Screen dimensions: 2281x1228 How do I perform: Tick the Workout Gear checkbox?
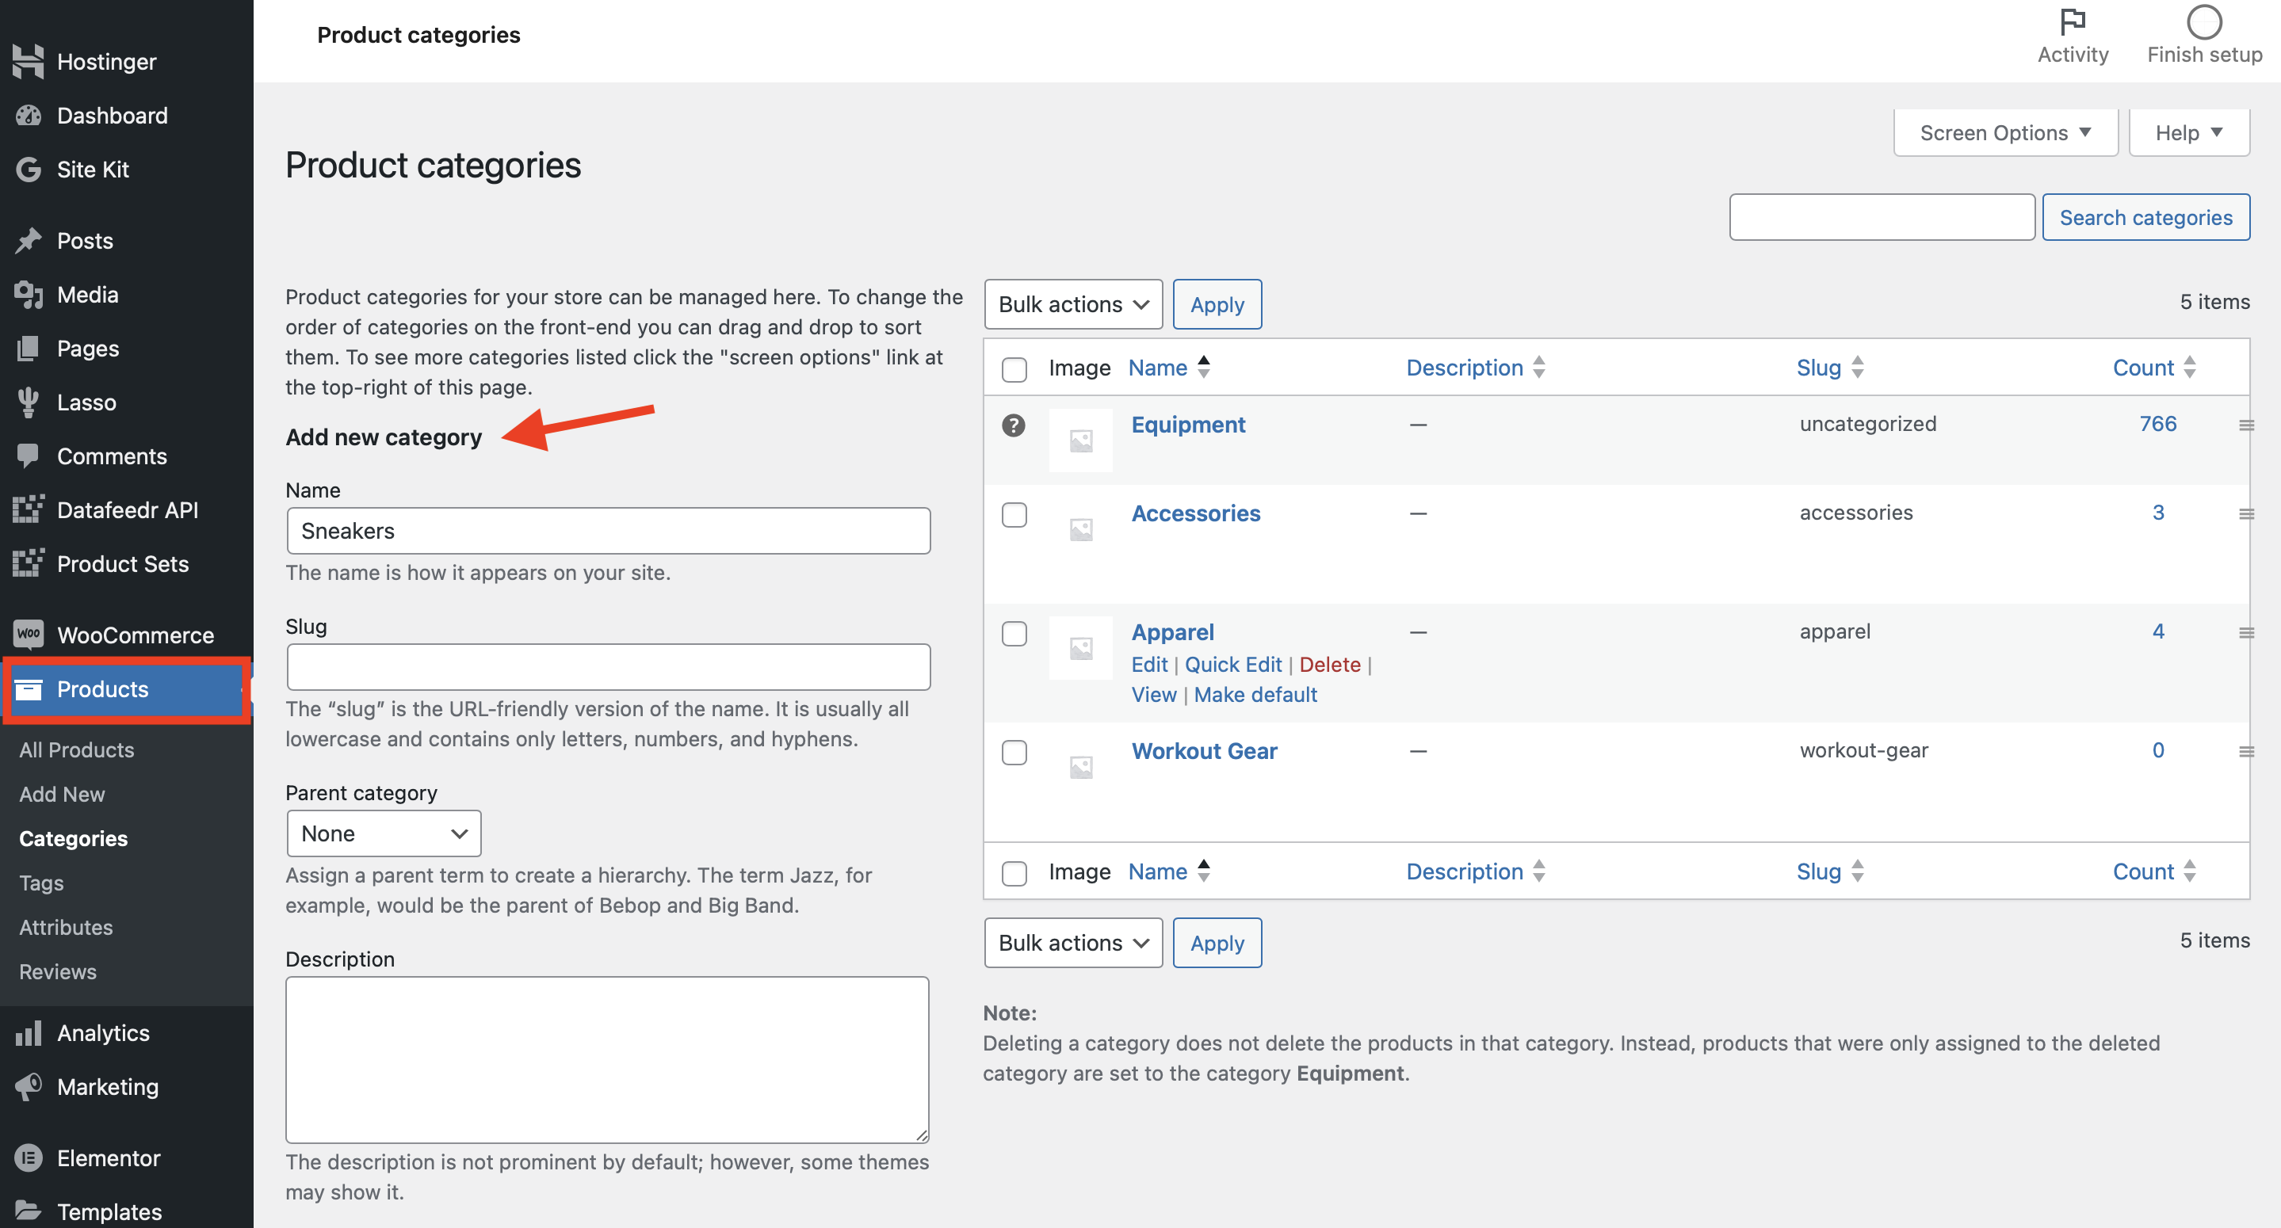tap(1014, 753)
